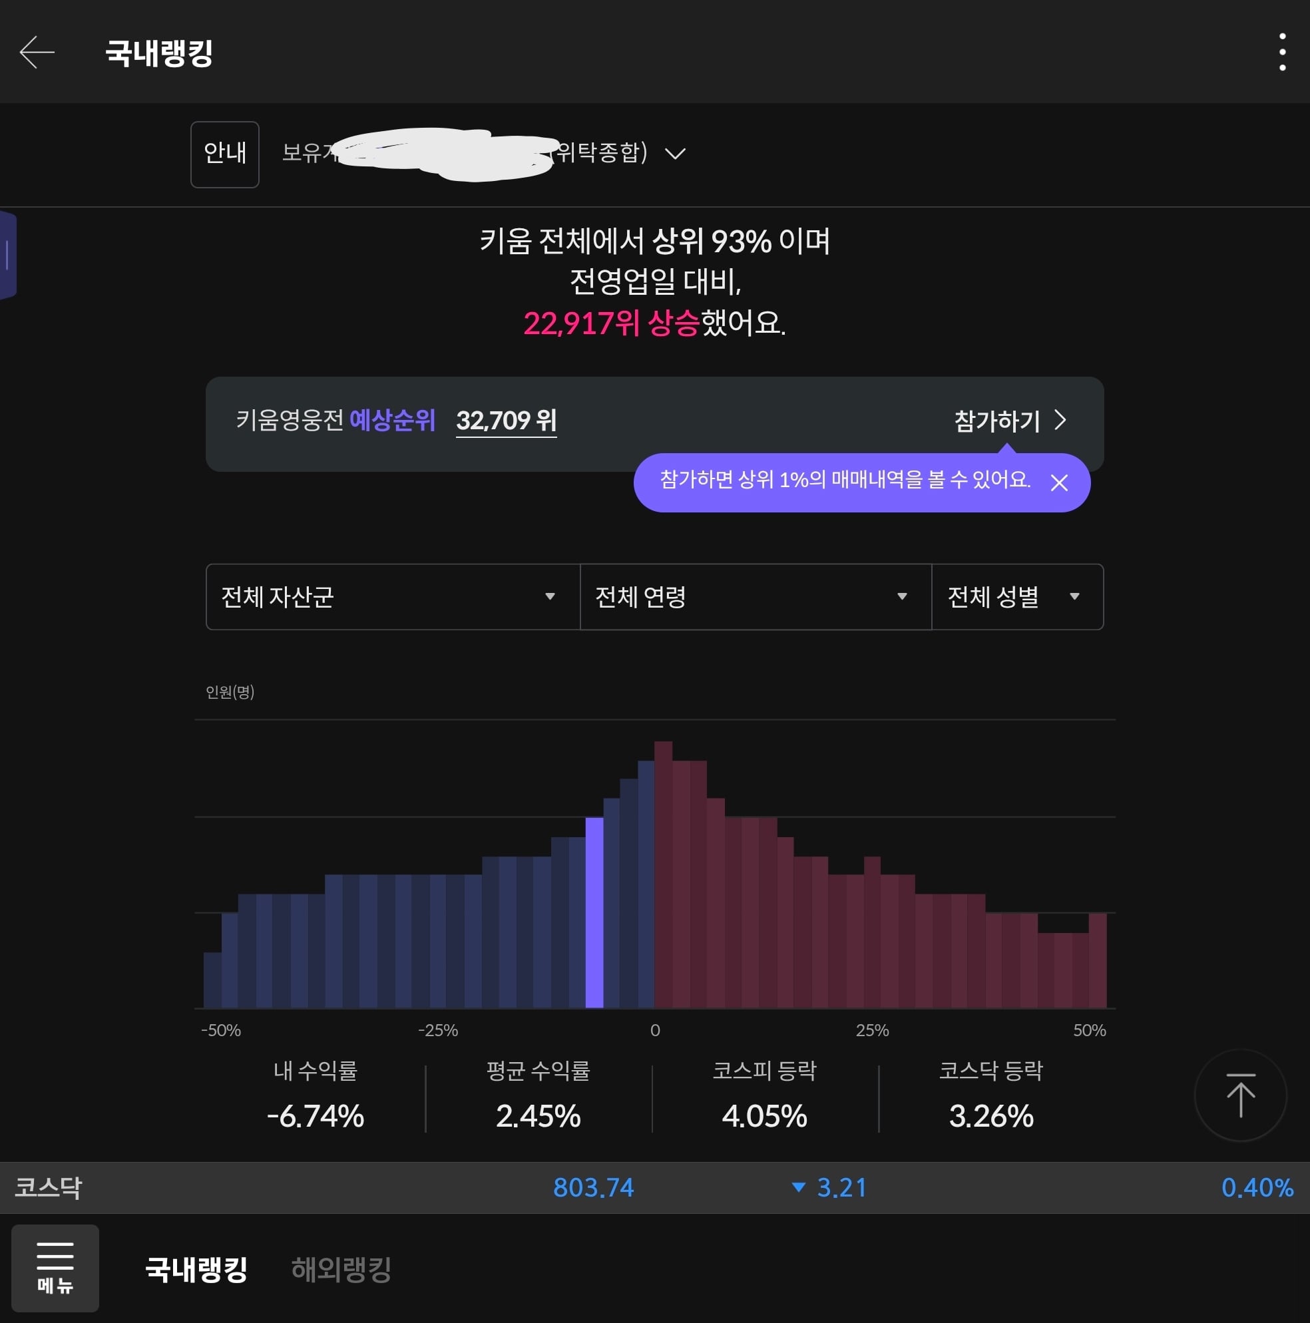
Task: Select the highlighted purple histogram bar
Action: (x=594, y=912)
